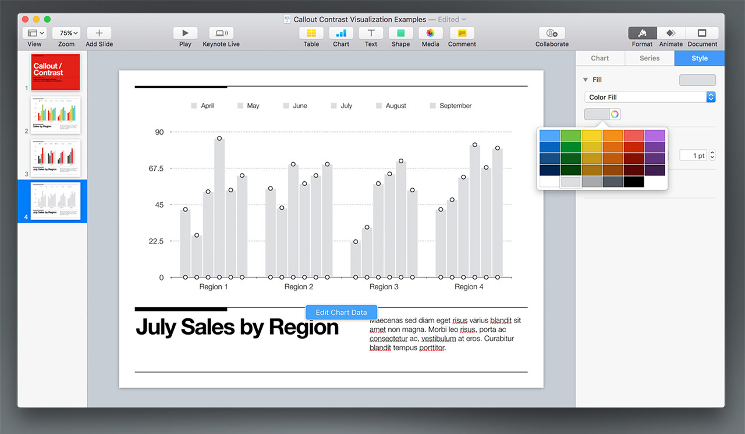Screen dimensions: 745x434
Task: Click the Edit Chart Data button
Action: (x=341, y=313)
